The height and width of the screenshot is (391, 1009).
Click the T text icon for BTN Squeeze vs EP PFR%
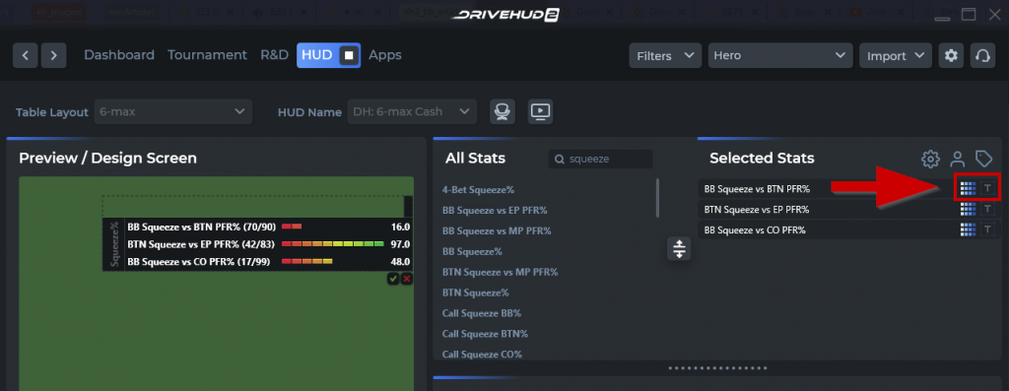(x=987, y=209)
